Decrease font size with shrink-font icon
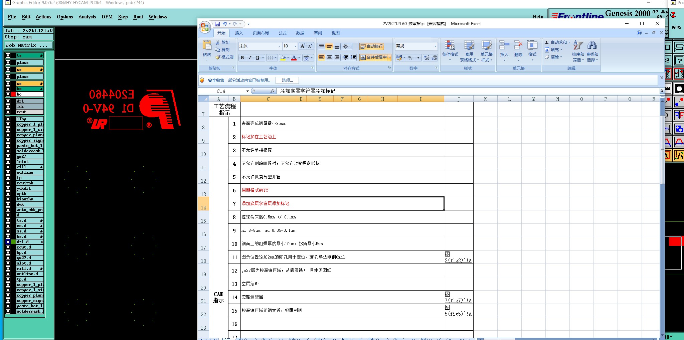This screenshot has height=340, width=684. coord(310,46)
